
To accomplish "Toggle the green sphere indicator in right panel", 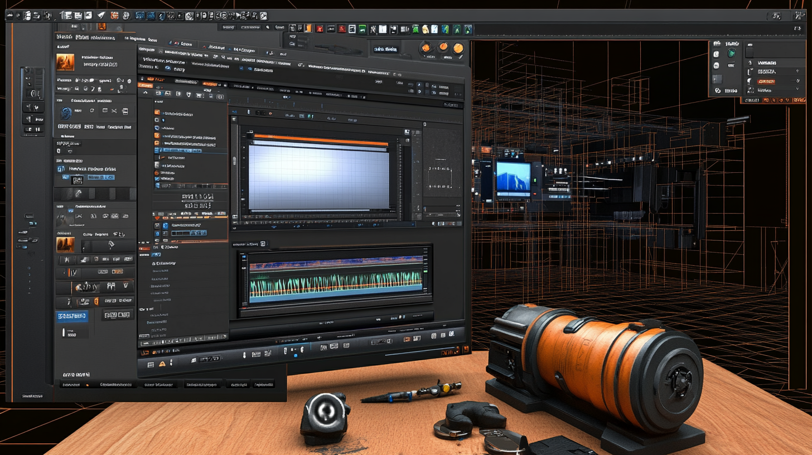I will click(x=731, y=54).
